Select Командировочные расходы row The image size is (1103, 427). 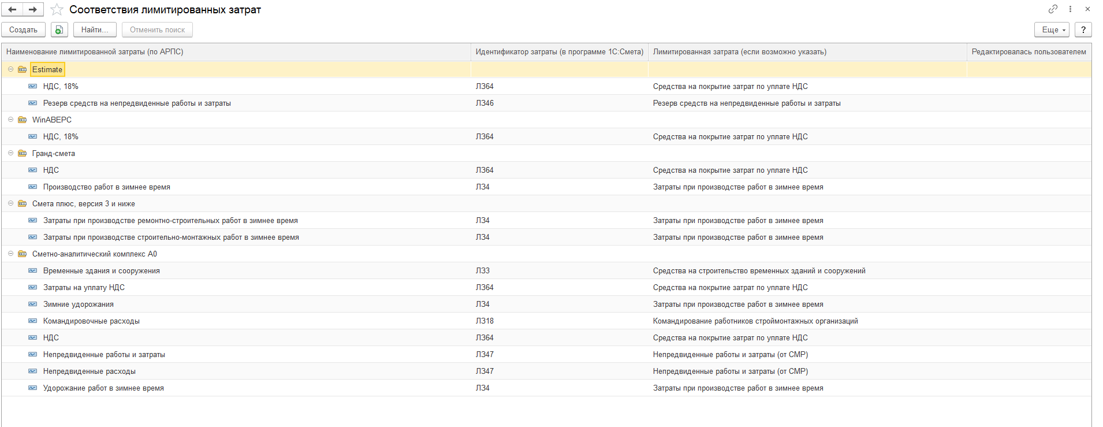[546, 321]
